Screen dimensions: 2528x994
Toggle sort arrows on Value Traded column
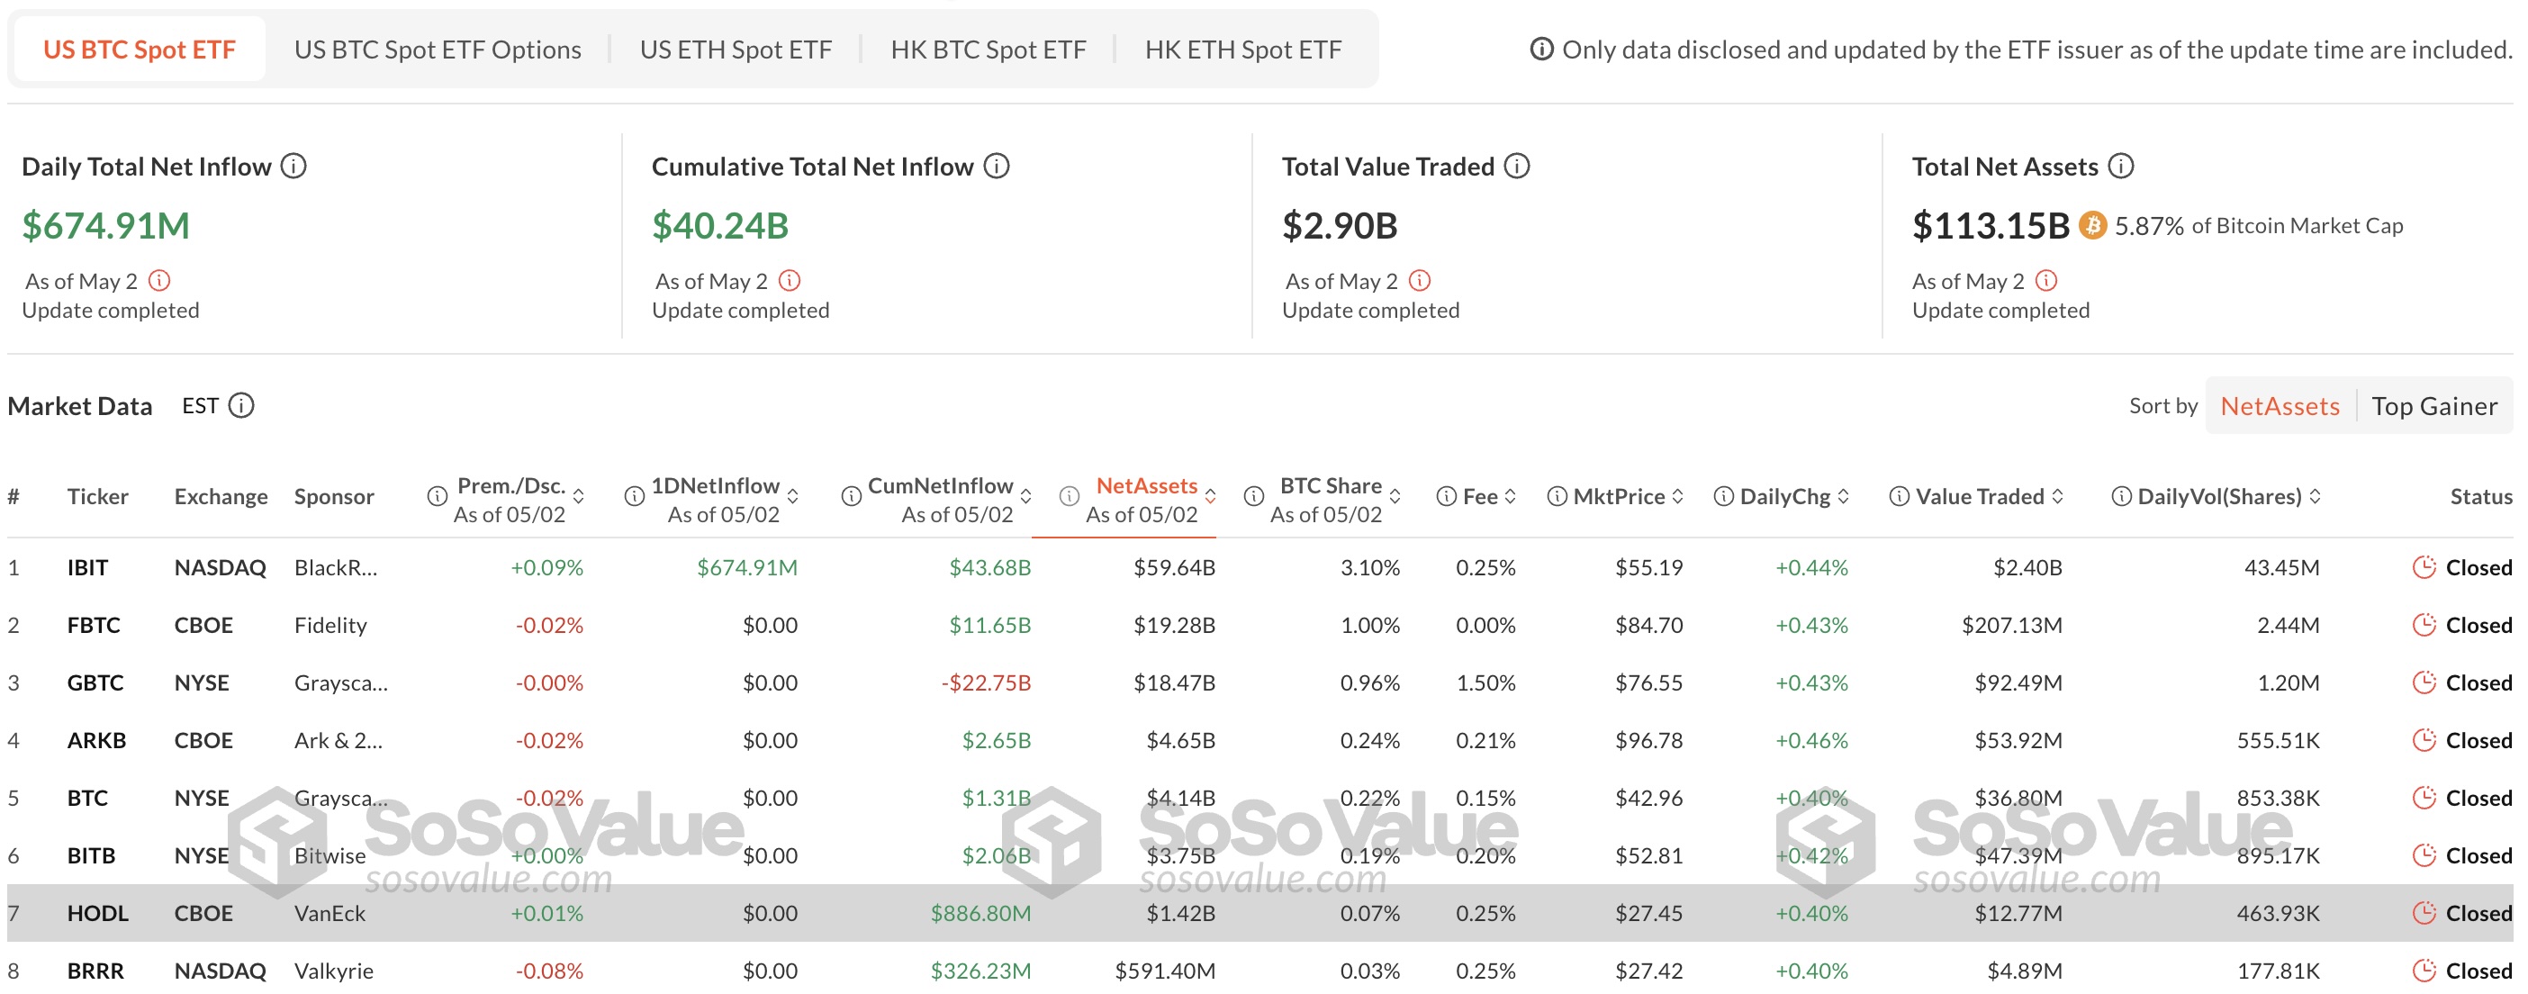click(2057, 496)
